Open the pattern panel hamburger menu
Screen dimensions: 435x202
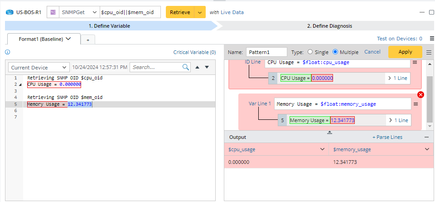[x=429, y=52]
